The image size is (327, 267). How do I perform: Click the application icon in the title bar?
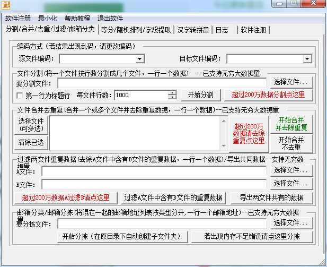pos(6,5)
